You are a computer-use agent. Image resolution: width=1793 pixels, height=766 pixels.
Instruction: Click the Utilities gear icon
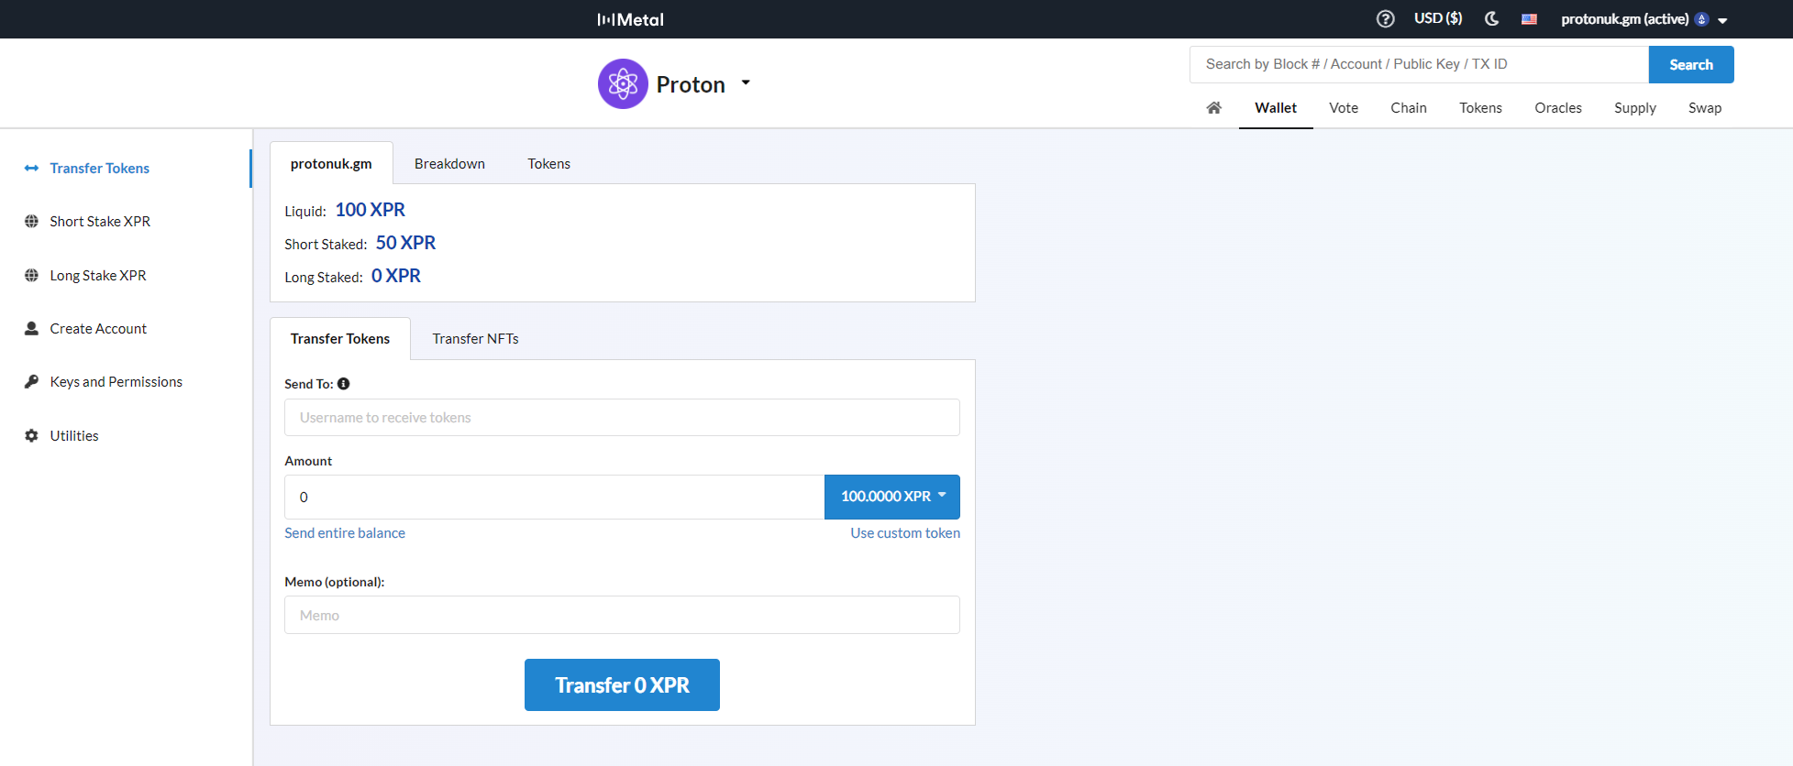(31, 436)
